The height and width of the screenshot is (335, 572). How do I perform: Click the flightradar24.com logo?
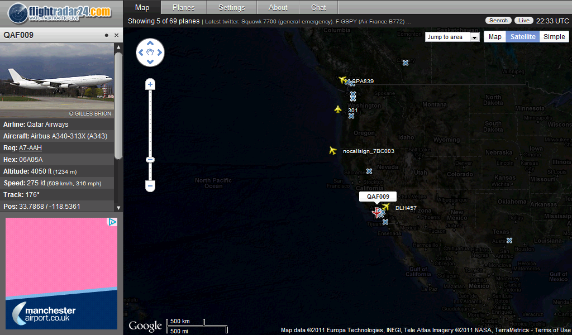pos(60,13)
